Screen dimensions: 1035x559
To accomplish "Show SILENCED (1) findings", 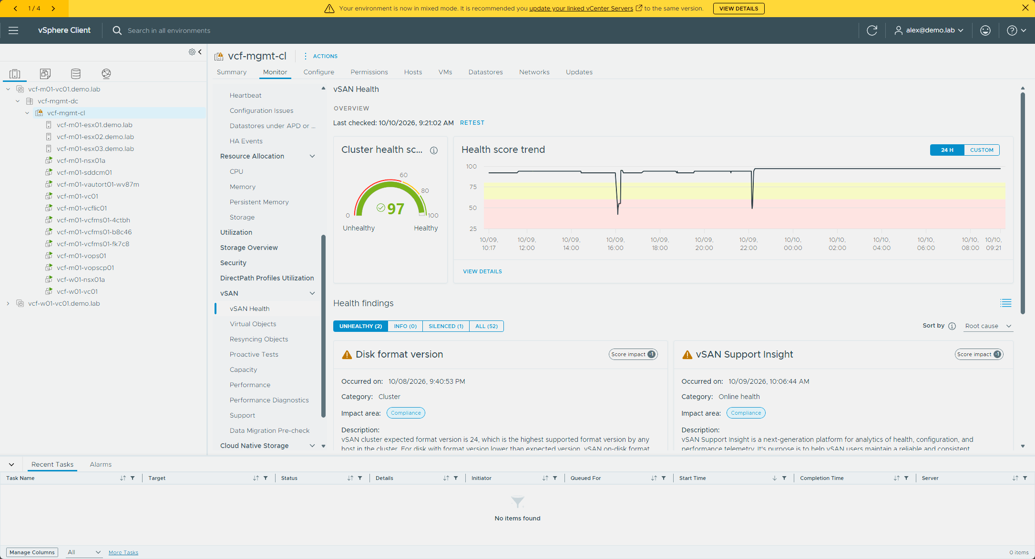I will [x=446, y=326].
